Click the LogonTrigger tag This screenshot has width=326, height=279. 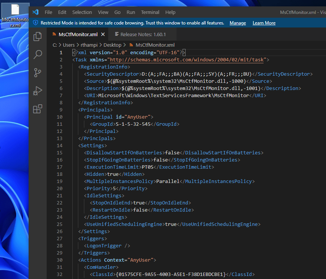pos(107,246)
